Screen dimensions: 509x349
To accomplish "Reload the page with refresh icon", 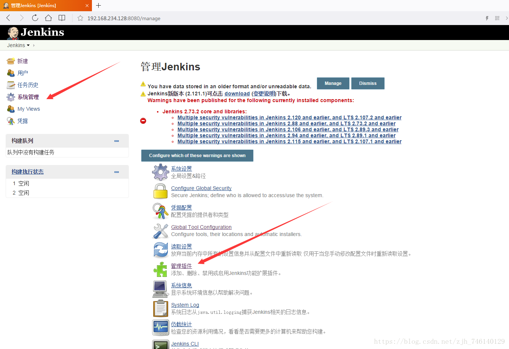I will click(35, 18).
